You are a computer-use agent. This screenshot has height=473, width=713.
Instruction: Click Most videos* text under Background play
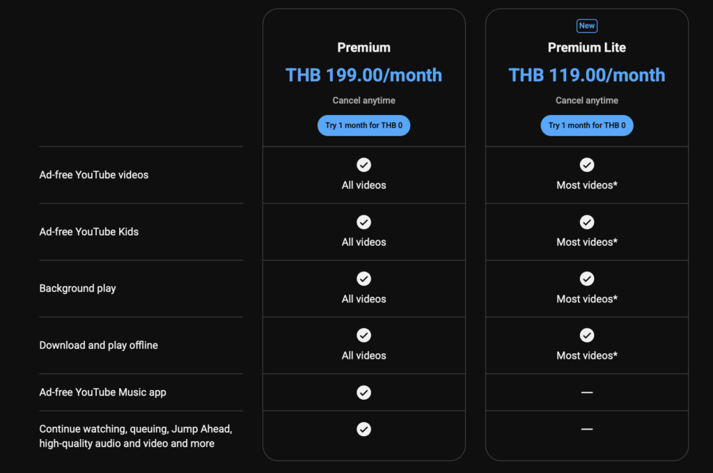[587, 299]
